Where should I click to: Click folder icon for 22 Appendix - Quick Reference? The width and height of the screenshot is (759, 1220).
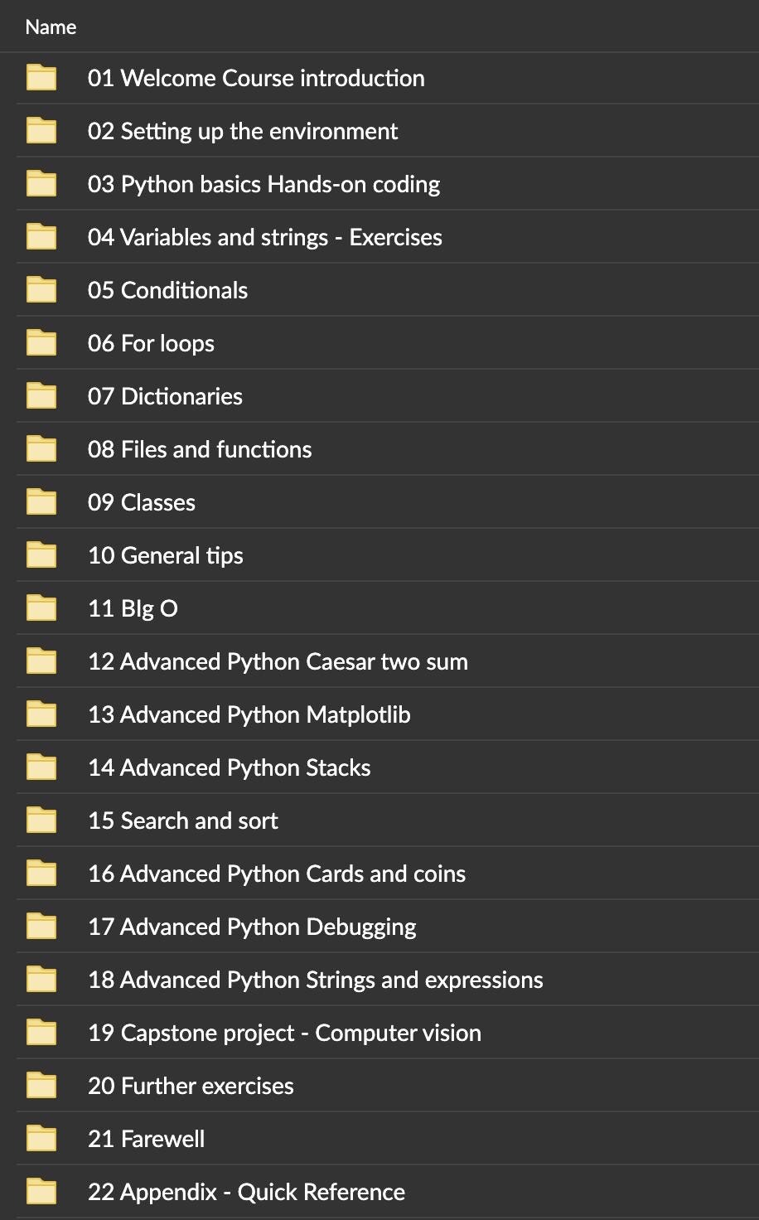pyautogui.click(x=41, y=1192)
